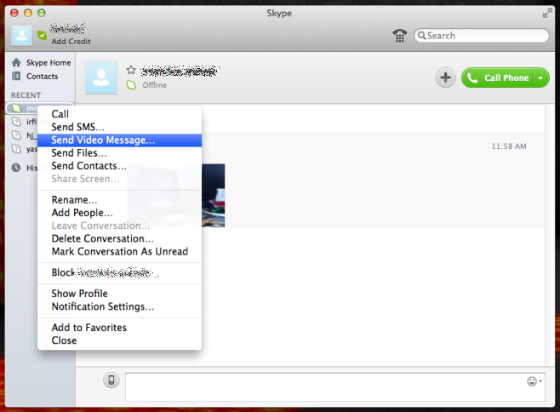The image size is (560, 412).
Task: Click the green Call Phone button
Action: pos(498,78)
